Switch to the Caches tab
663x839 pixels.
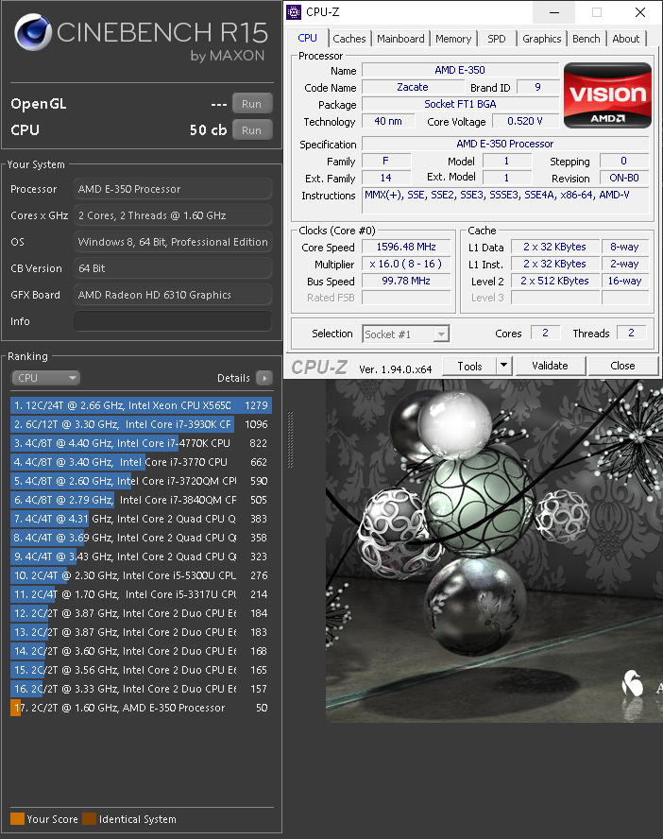tap(349, 39)
